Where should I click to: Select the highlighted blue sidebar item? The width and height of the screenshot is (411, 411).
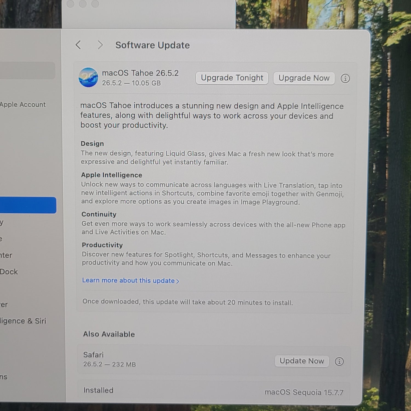pos(28,205)
